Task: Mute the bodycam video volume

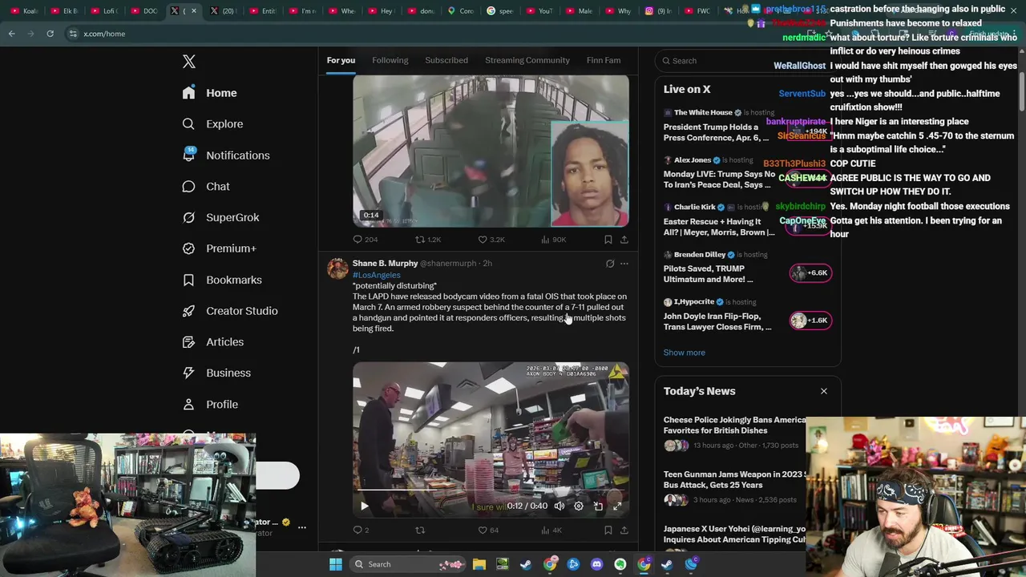Action: point(559,506)
